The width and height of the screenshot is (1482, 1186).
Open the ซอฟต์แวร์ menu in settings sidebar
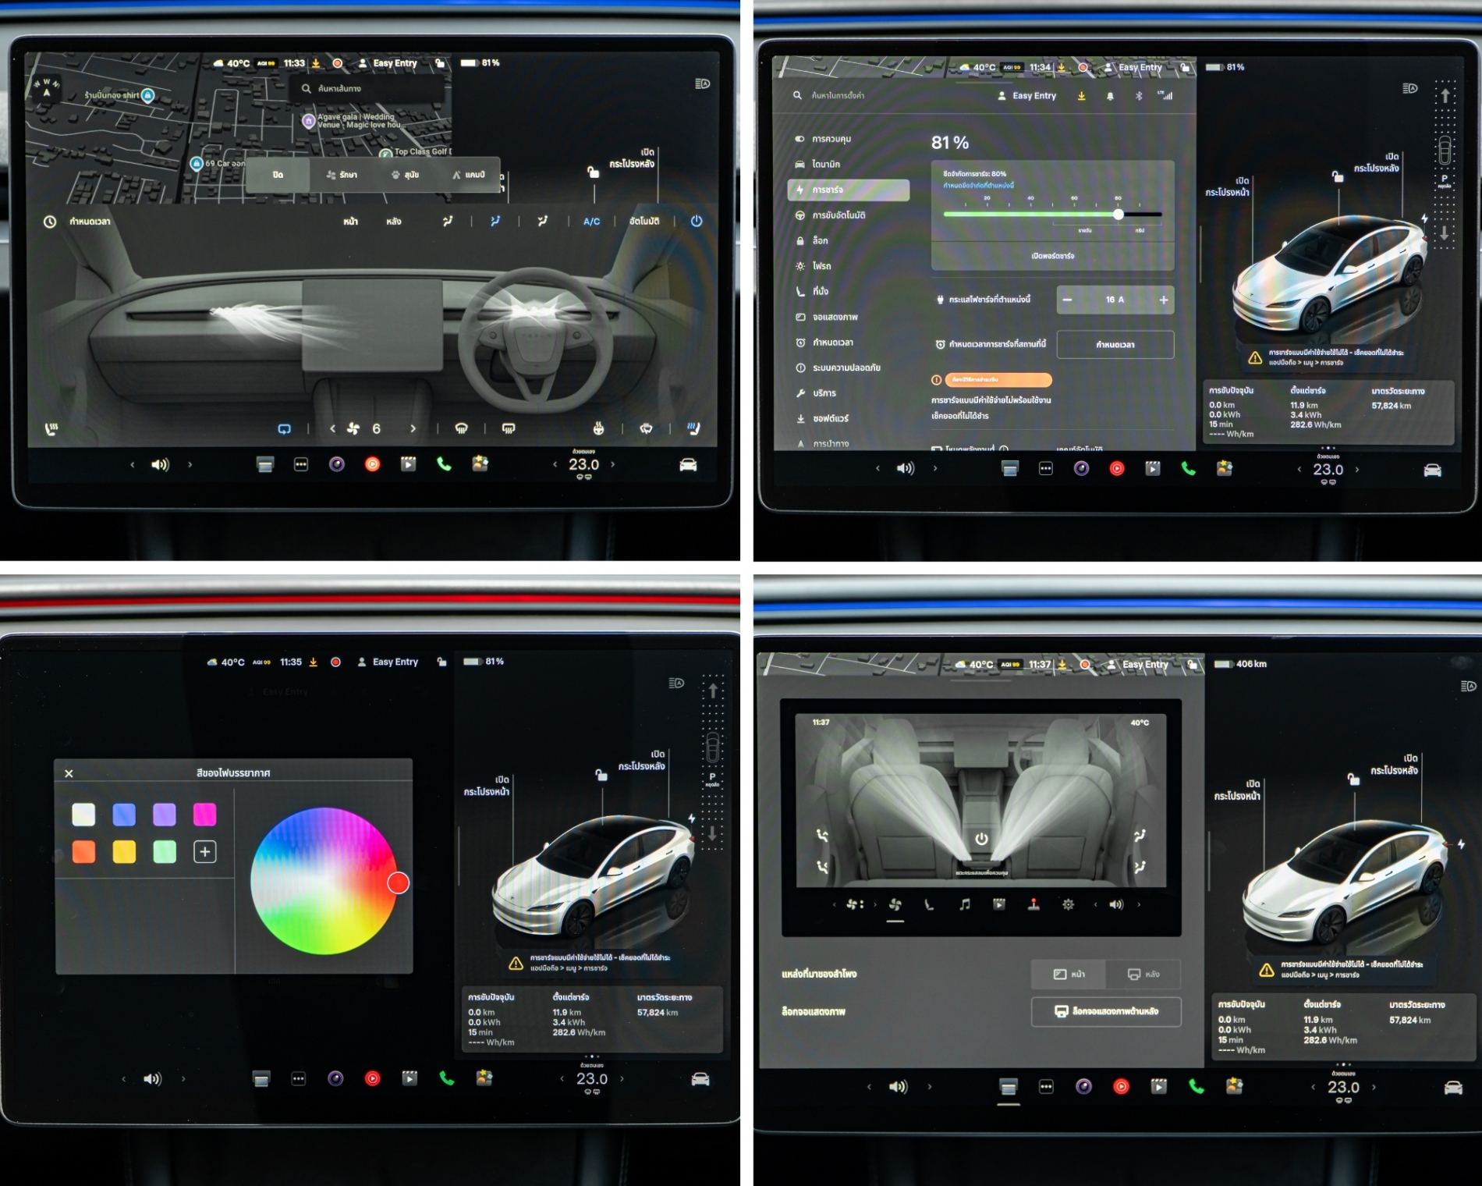point(830,419)
